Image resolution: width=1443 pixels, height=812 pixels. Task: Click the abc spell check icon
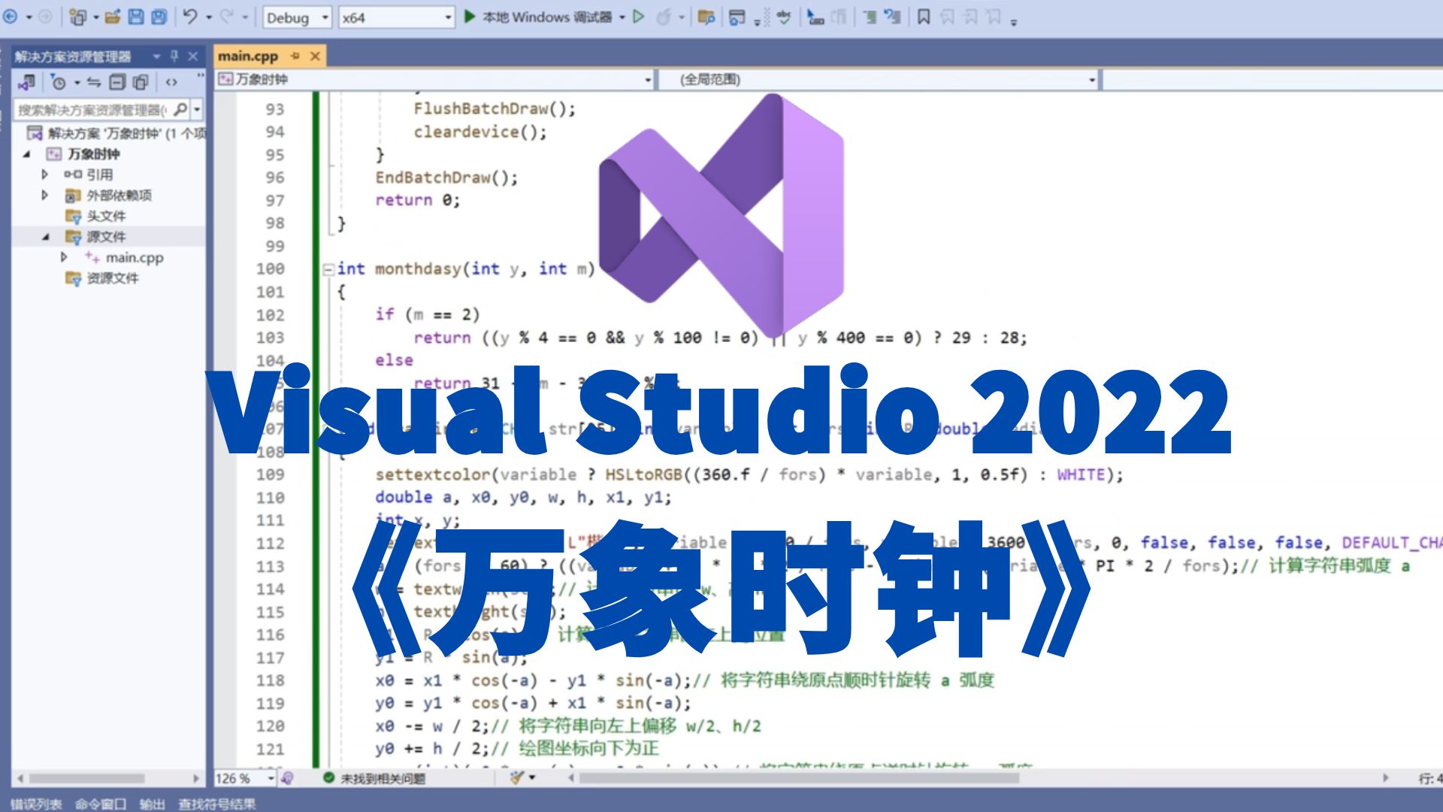point(784,17)
